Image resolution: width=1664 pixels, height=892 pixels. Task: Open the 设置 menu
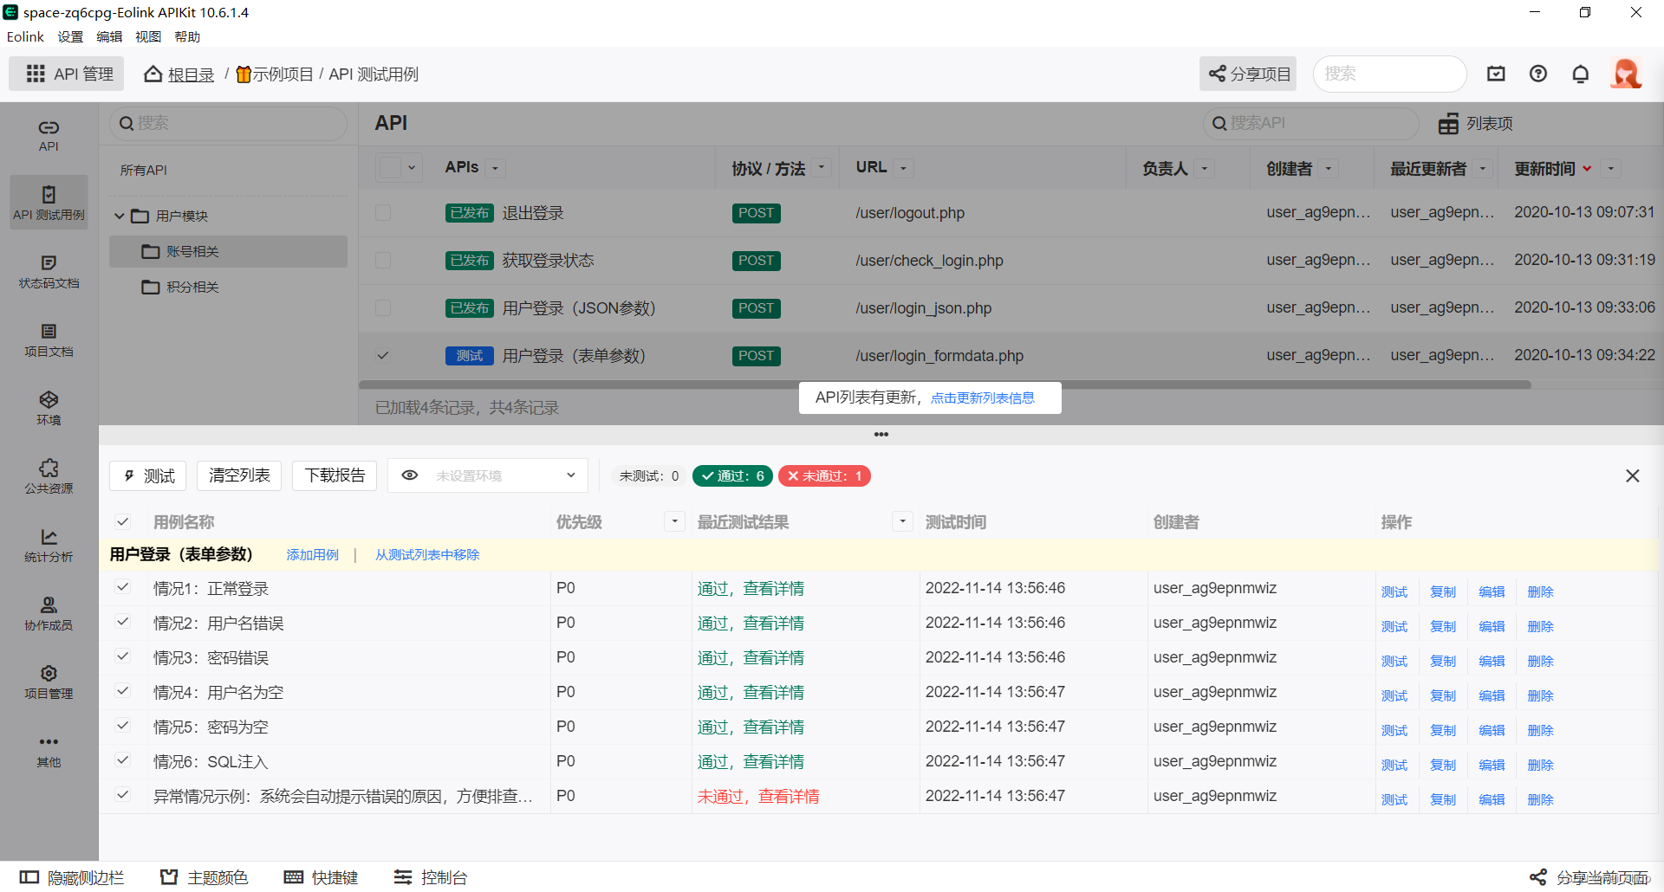tap(70, 36)
